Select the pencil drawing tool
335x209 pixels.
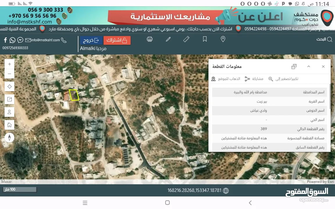(x=168, y=39)
